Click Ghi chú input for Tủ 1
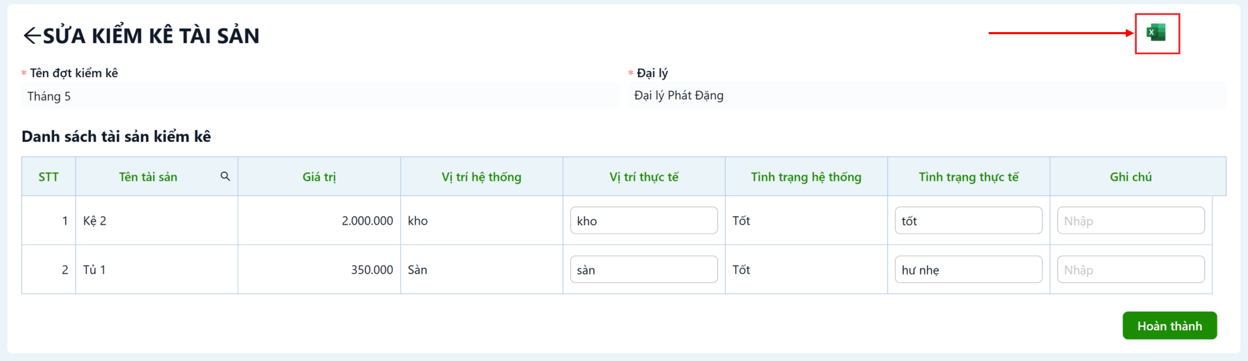 pos(1130,269)
